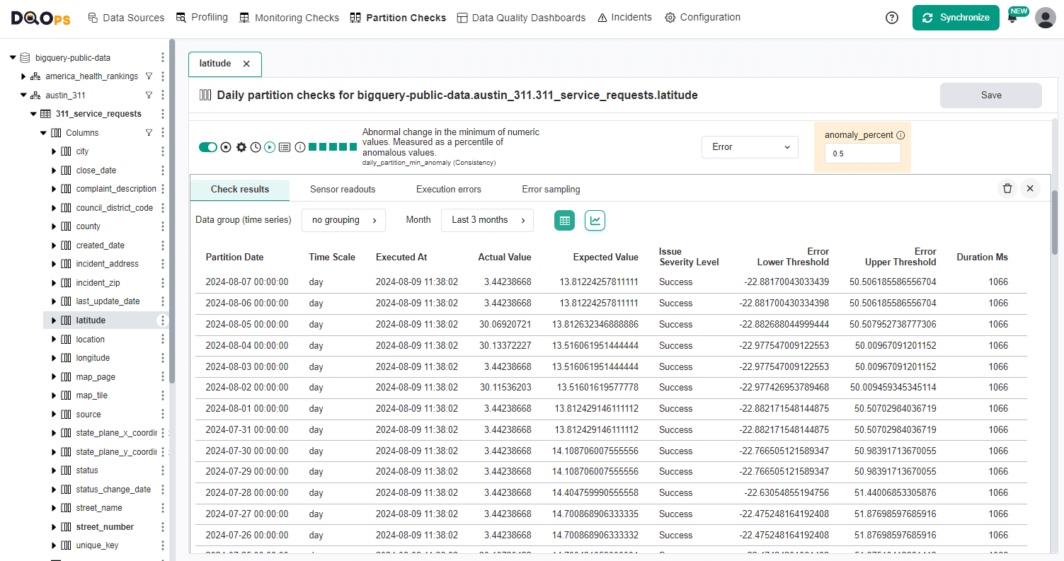Toggle the min anomaly check on/off switch

(208, 147)
